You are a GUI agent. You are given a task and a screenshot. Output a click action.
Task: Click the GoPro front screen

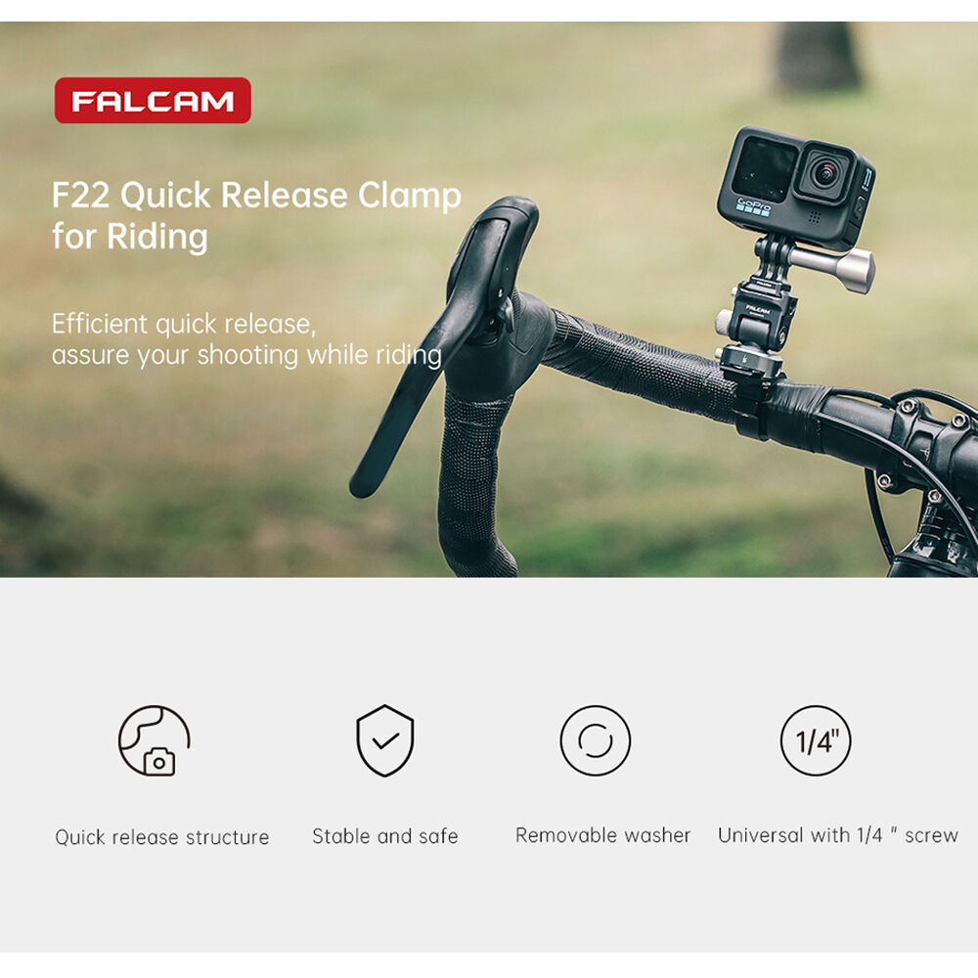coord(764,168)
